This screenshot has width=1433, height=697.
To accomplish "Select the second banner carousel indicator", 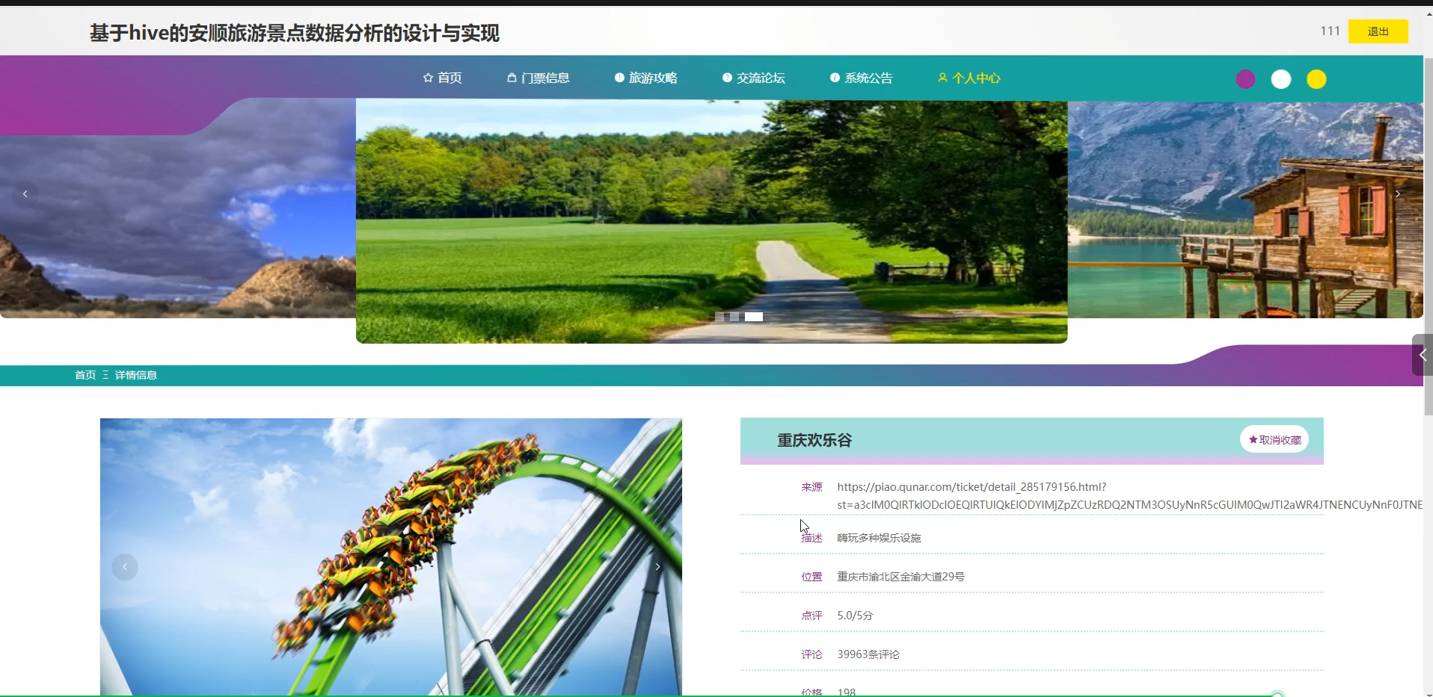I will click(734, 317).
